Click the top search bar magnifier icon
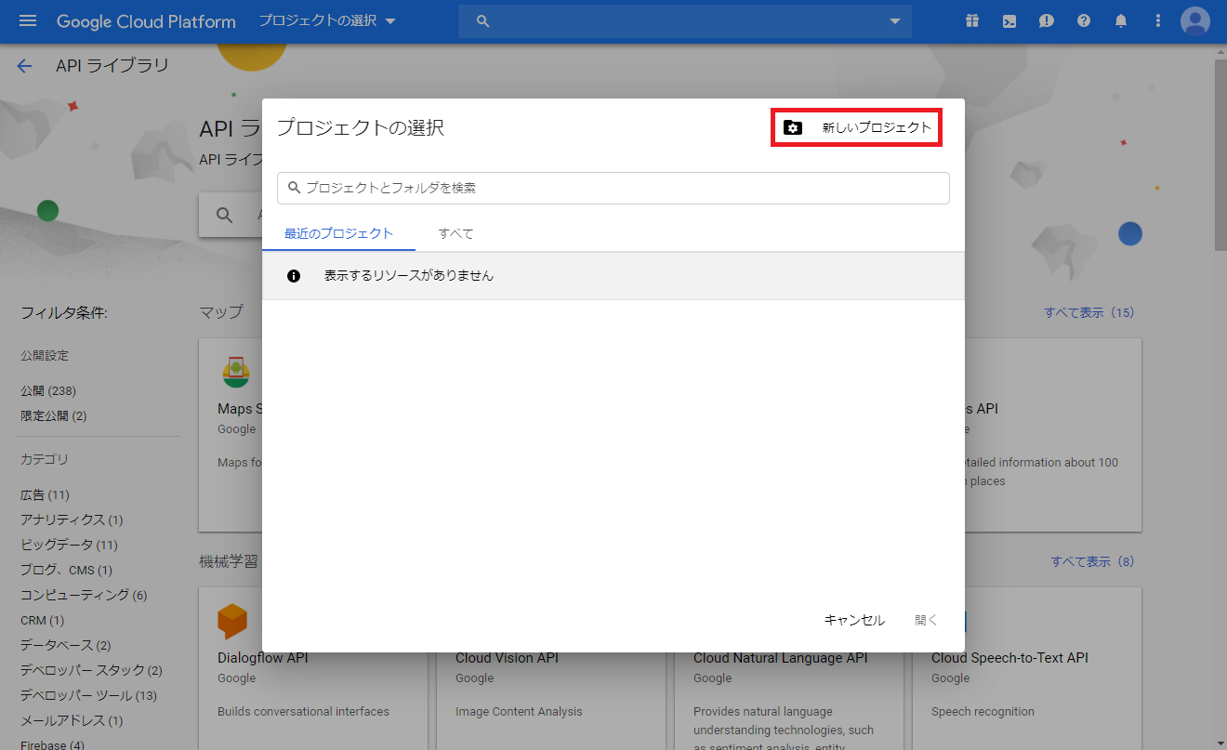 coord(482,20)
